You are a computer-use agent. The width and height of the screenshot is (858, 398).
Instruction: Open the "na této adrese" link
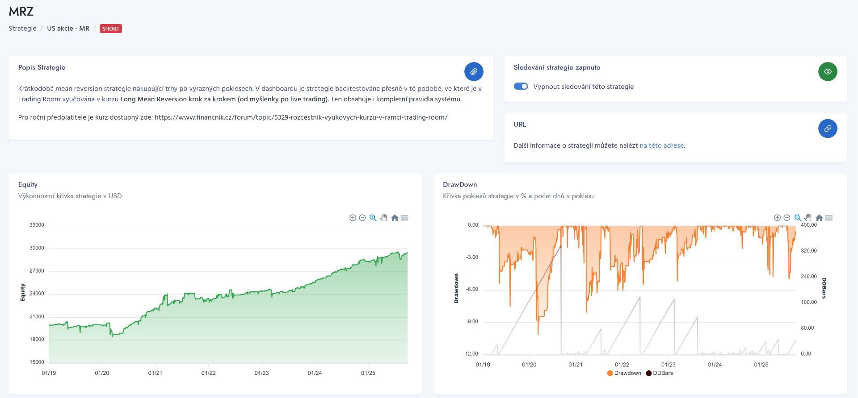[661, 145]
